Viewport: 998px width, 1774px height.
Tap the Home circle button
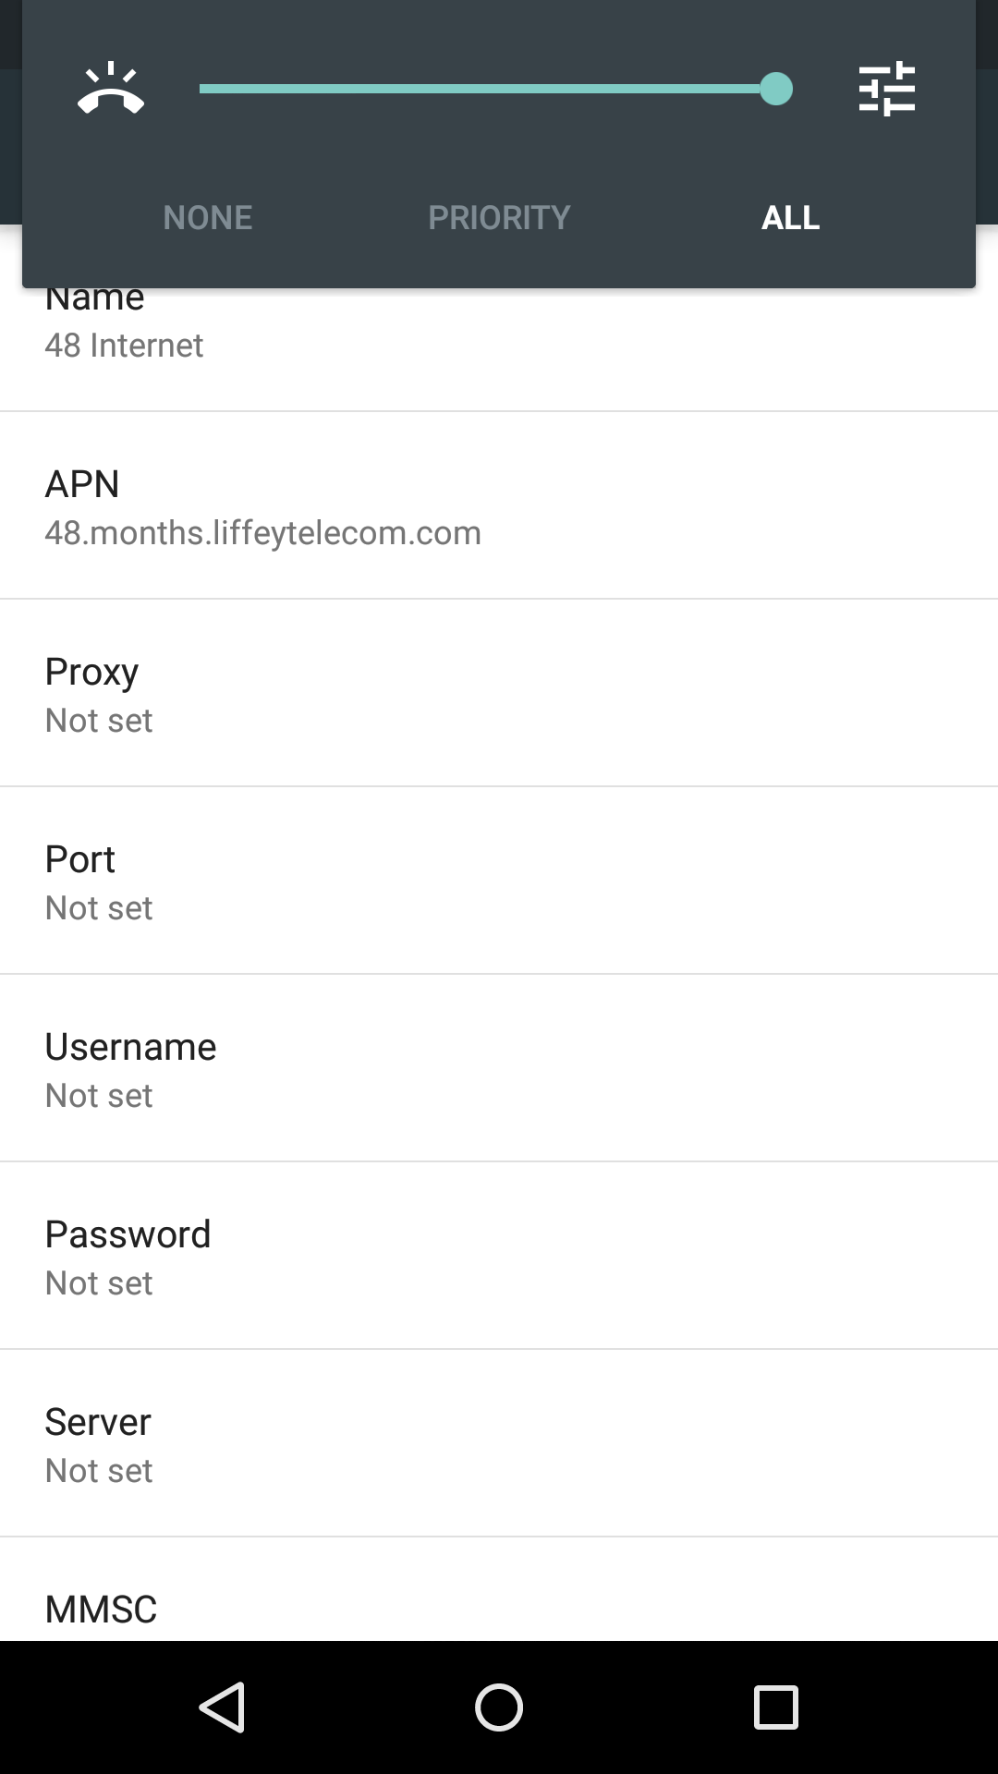499,1707
